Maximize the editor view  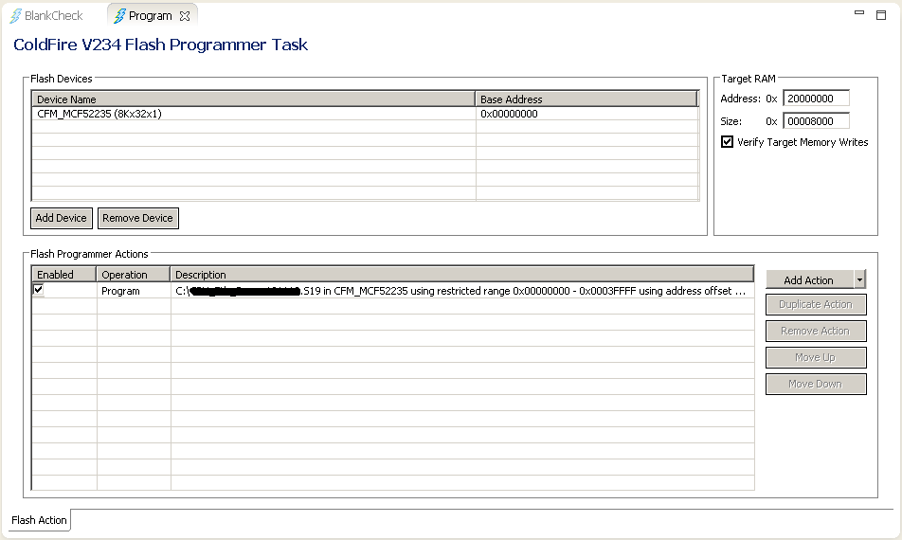click(881, 15)
